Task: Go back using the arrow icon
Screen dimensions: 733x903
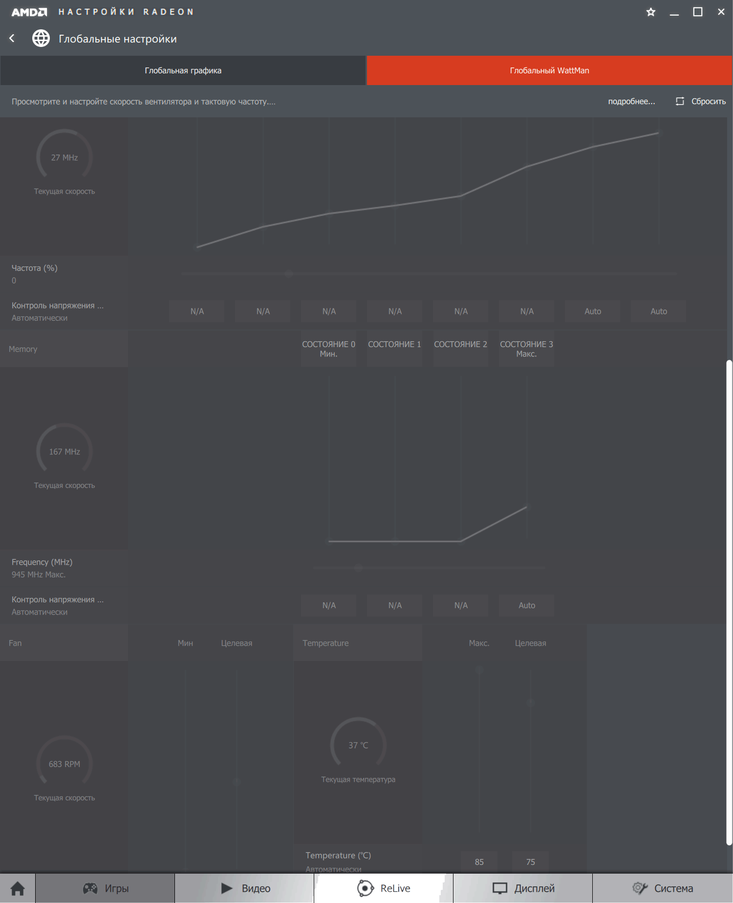Action: tap(12, 38)
